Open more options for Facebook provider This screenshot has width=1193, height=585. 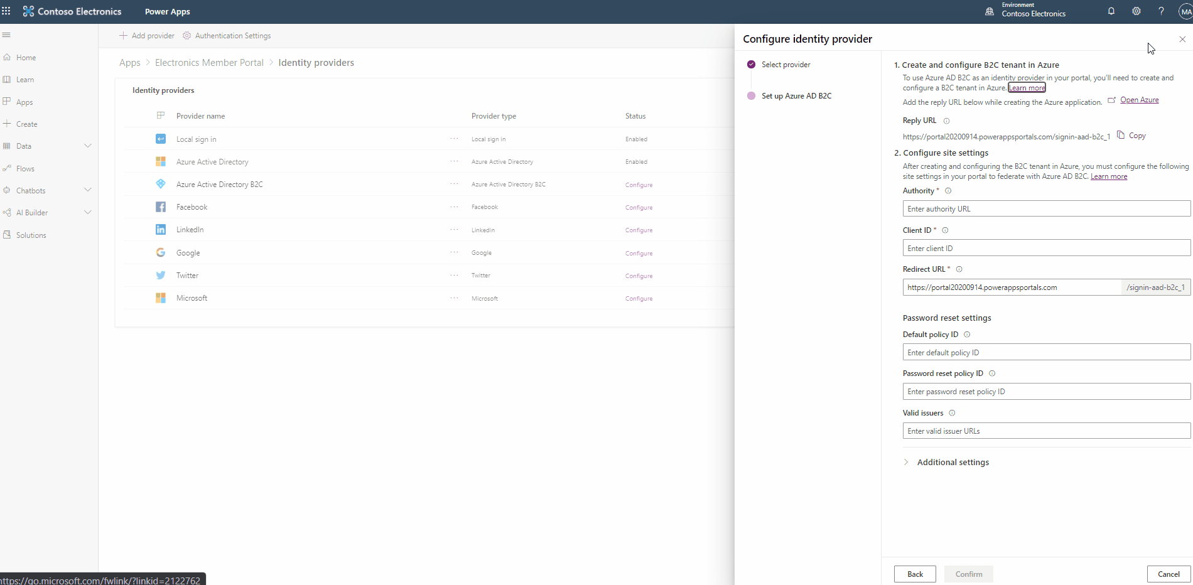[454, 207]
